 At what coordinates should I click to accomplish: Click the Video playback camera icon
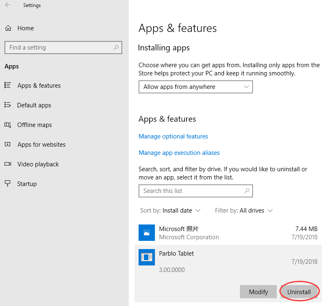[x=8, y=164]
